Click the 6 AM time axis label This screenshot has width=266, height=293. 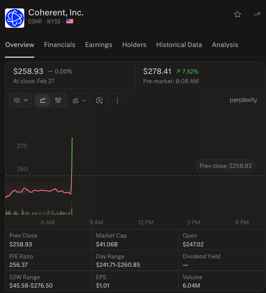tap(48, 223)
